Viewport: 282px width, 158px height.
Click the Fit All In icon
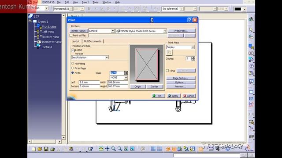pos(101,149)
